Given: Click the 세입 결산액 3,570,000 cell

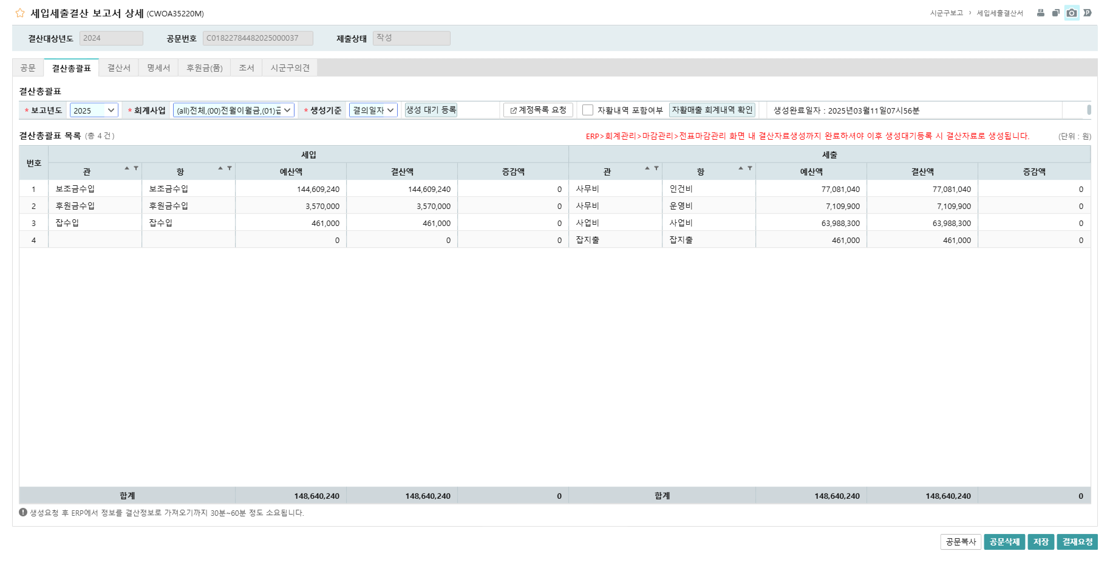Looking at the screenshot, I should 402,206.
